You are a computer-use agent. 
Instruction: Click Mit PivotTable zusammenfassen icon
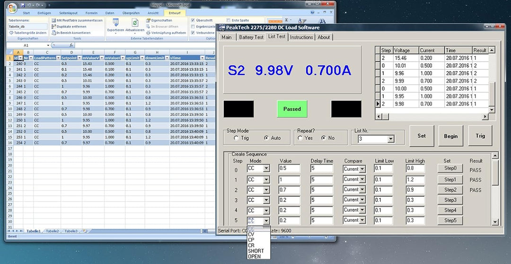53,20
